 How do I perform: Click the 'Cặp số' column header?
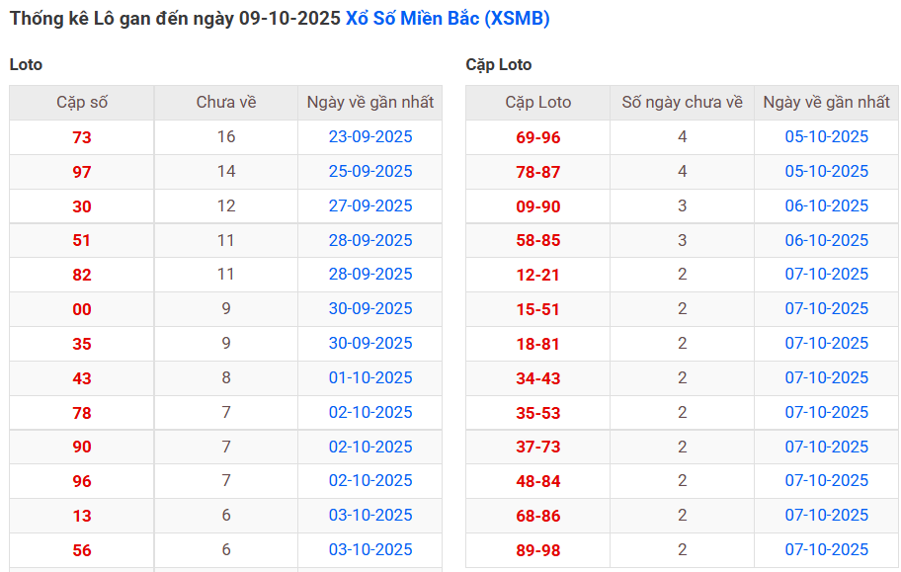click(x=82, y=103)
